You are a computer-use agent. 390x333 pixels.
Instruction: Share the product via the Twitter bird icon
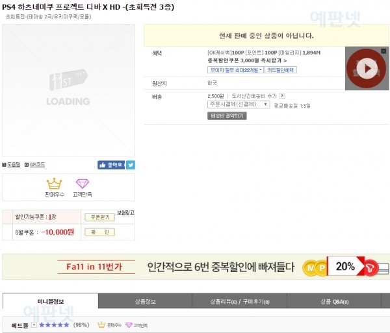[131, 165]
